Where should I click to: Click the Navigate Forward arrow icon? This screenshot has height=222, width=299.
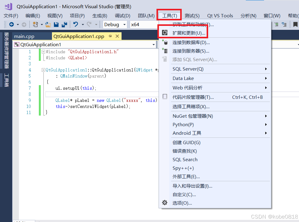click(24, 24)
